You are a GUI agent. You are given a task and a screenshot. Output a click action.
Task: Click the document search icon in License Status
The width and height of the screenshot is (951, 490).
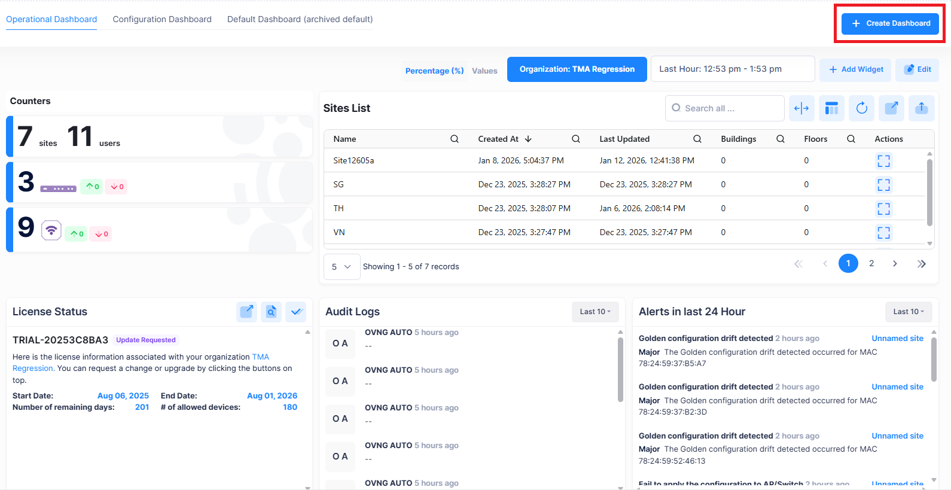[271, 312]
